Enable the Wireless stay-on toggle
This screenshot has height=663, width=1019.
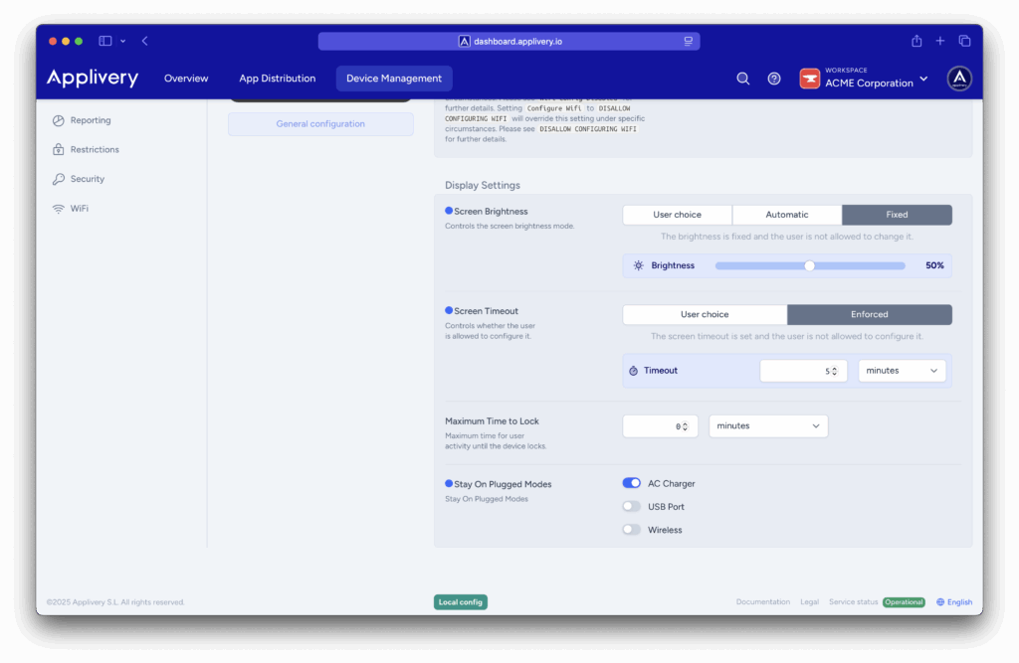click(x=631, y=530)
